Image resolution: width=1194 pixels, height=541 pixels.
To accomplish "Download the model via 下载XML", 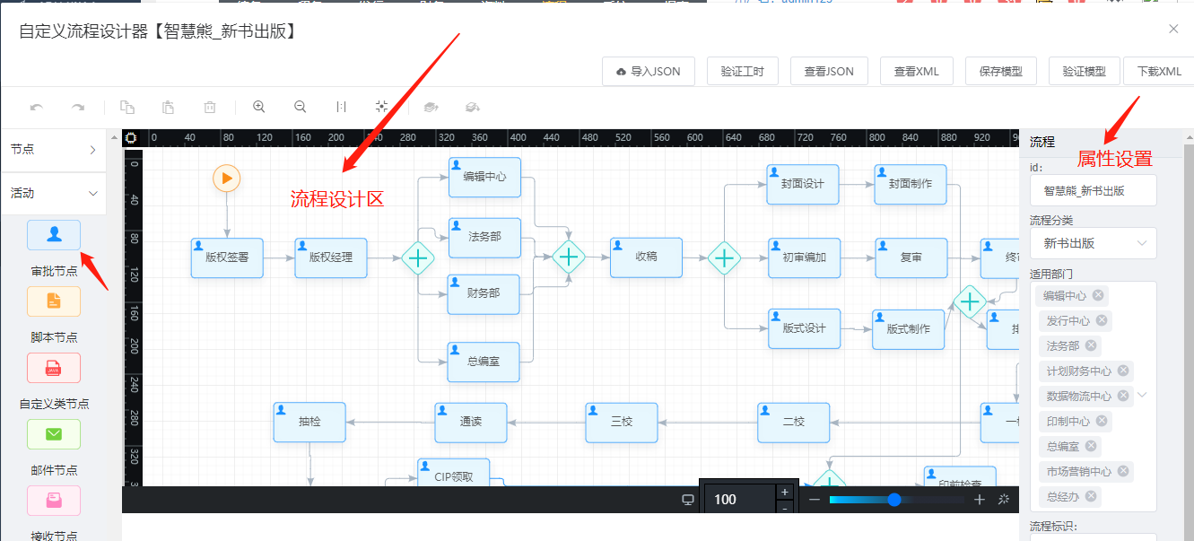I will 1159,72.
